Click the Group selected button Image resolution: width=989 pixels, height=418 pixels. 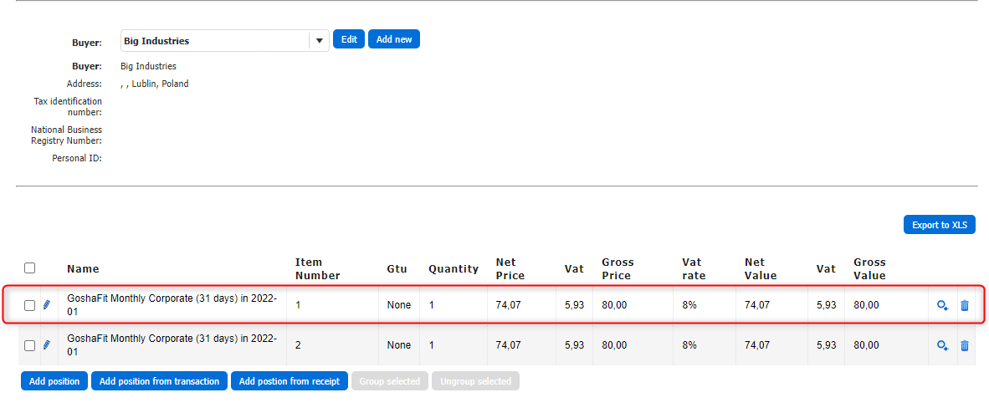coord(390,381)
